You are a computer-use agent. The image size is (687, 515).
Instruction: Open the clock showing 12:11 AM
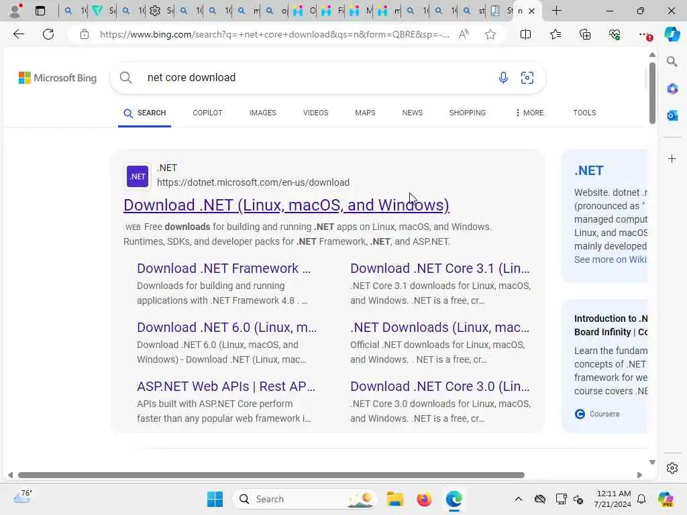[613, 499]
